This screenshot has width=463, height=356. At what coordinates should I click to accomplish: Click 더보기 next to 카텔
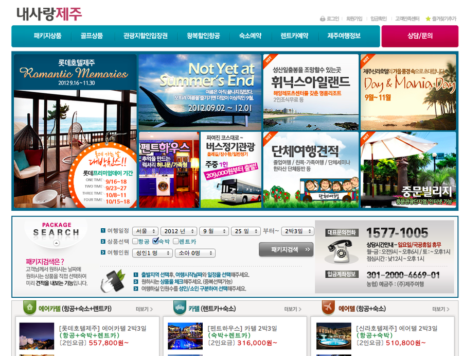[293, 309]
